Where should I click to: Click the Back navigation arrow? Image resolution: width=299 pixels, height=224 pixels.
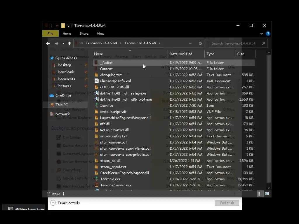(x=48, y=43)
